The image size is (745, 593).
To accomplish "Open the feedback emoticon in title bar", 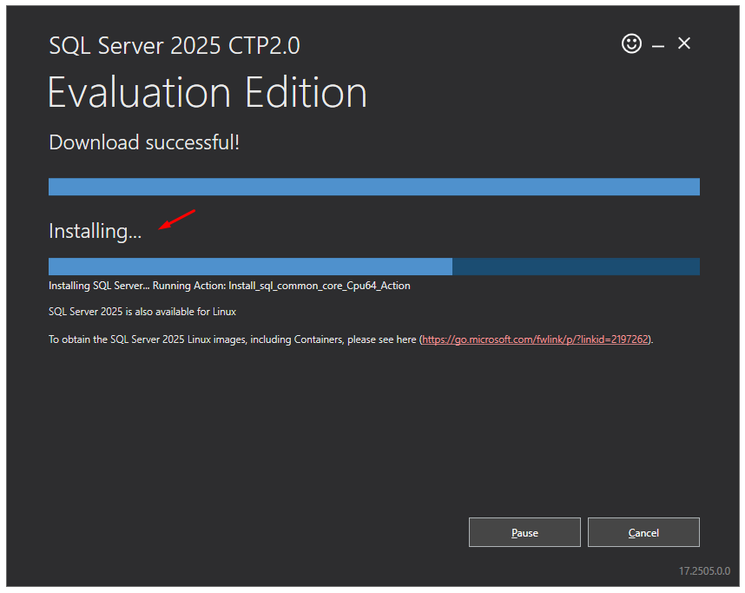I will (x=631, y=43).
